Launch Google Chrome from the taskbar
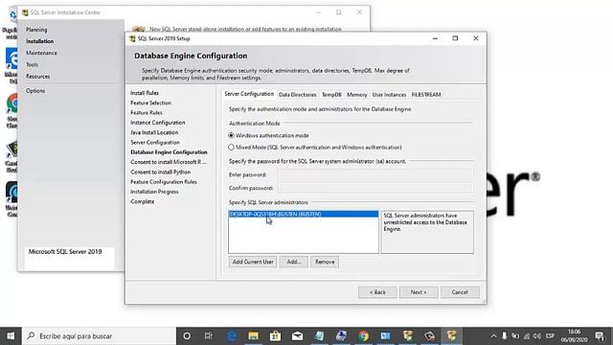This screenshot has width=613, height=345. [x=364, y=336]
